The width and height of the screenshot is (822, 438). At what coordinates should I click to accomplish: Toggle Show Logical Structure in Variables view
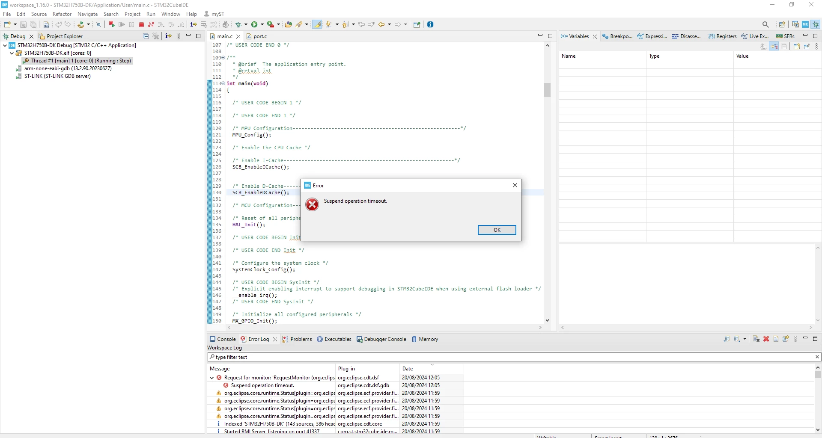[774, 47]
